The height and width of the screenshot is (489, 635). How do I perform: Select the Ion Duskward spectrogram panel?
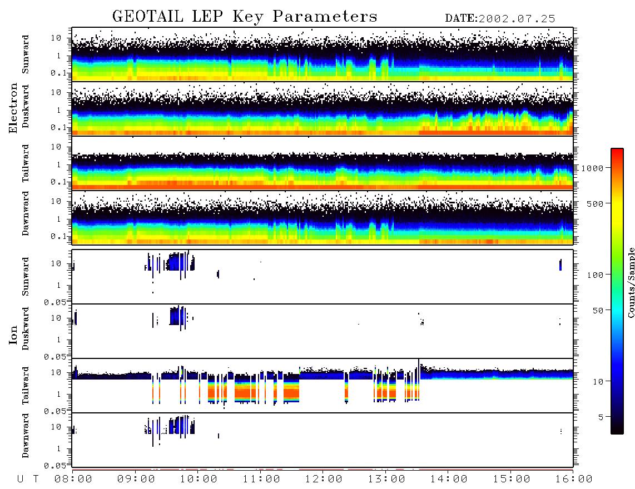click(323, 331)
